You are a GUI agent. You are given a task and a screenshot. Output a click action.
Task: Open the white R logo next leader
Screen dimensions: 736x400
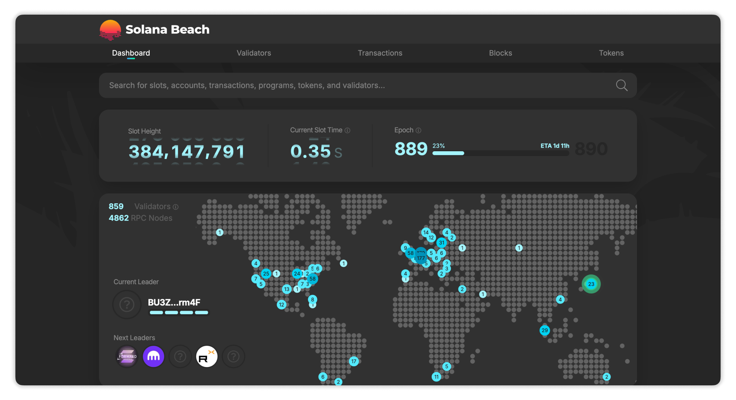click(207, 356)
